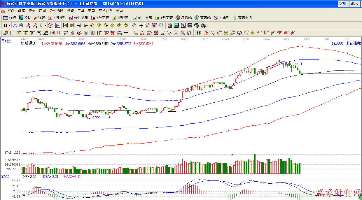362x200 pixels.
Task: Select the P四方形 tool
Action: pyautogui.click(x=57, y=18)
